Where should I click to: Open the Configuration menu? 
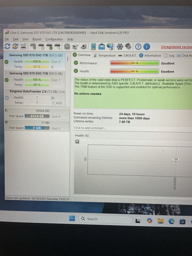54,39
